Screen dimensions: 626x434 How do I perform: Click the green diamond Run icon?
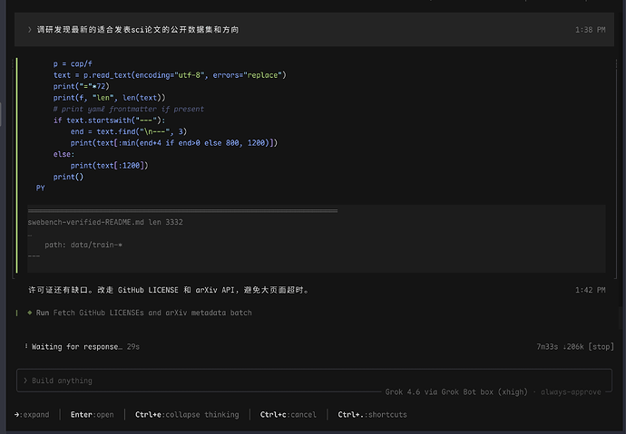click(x=30, y=313)
